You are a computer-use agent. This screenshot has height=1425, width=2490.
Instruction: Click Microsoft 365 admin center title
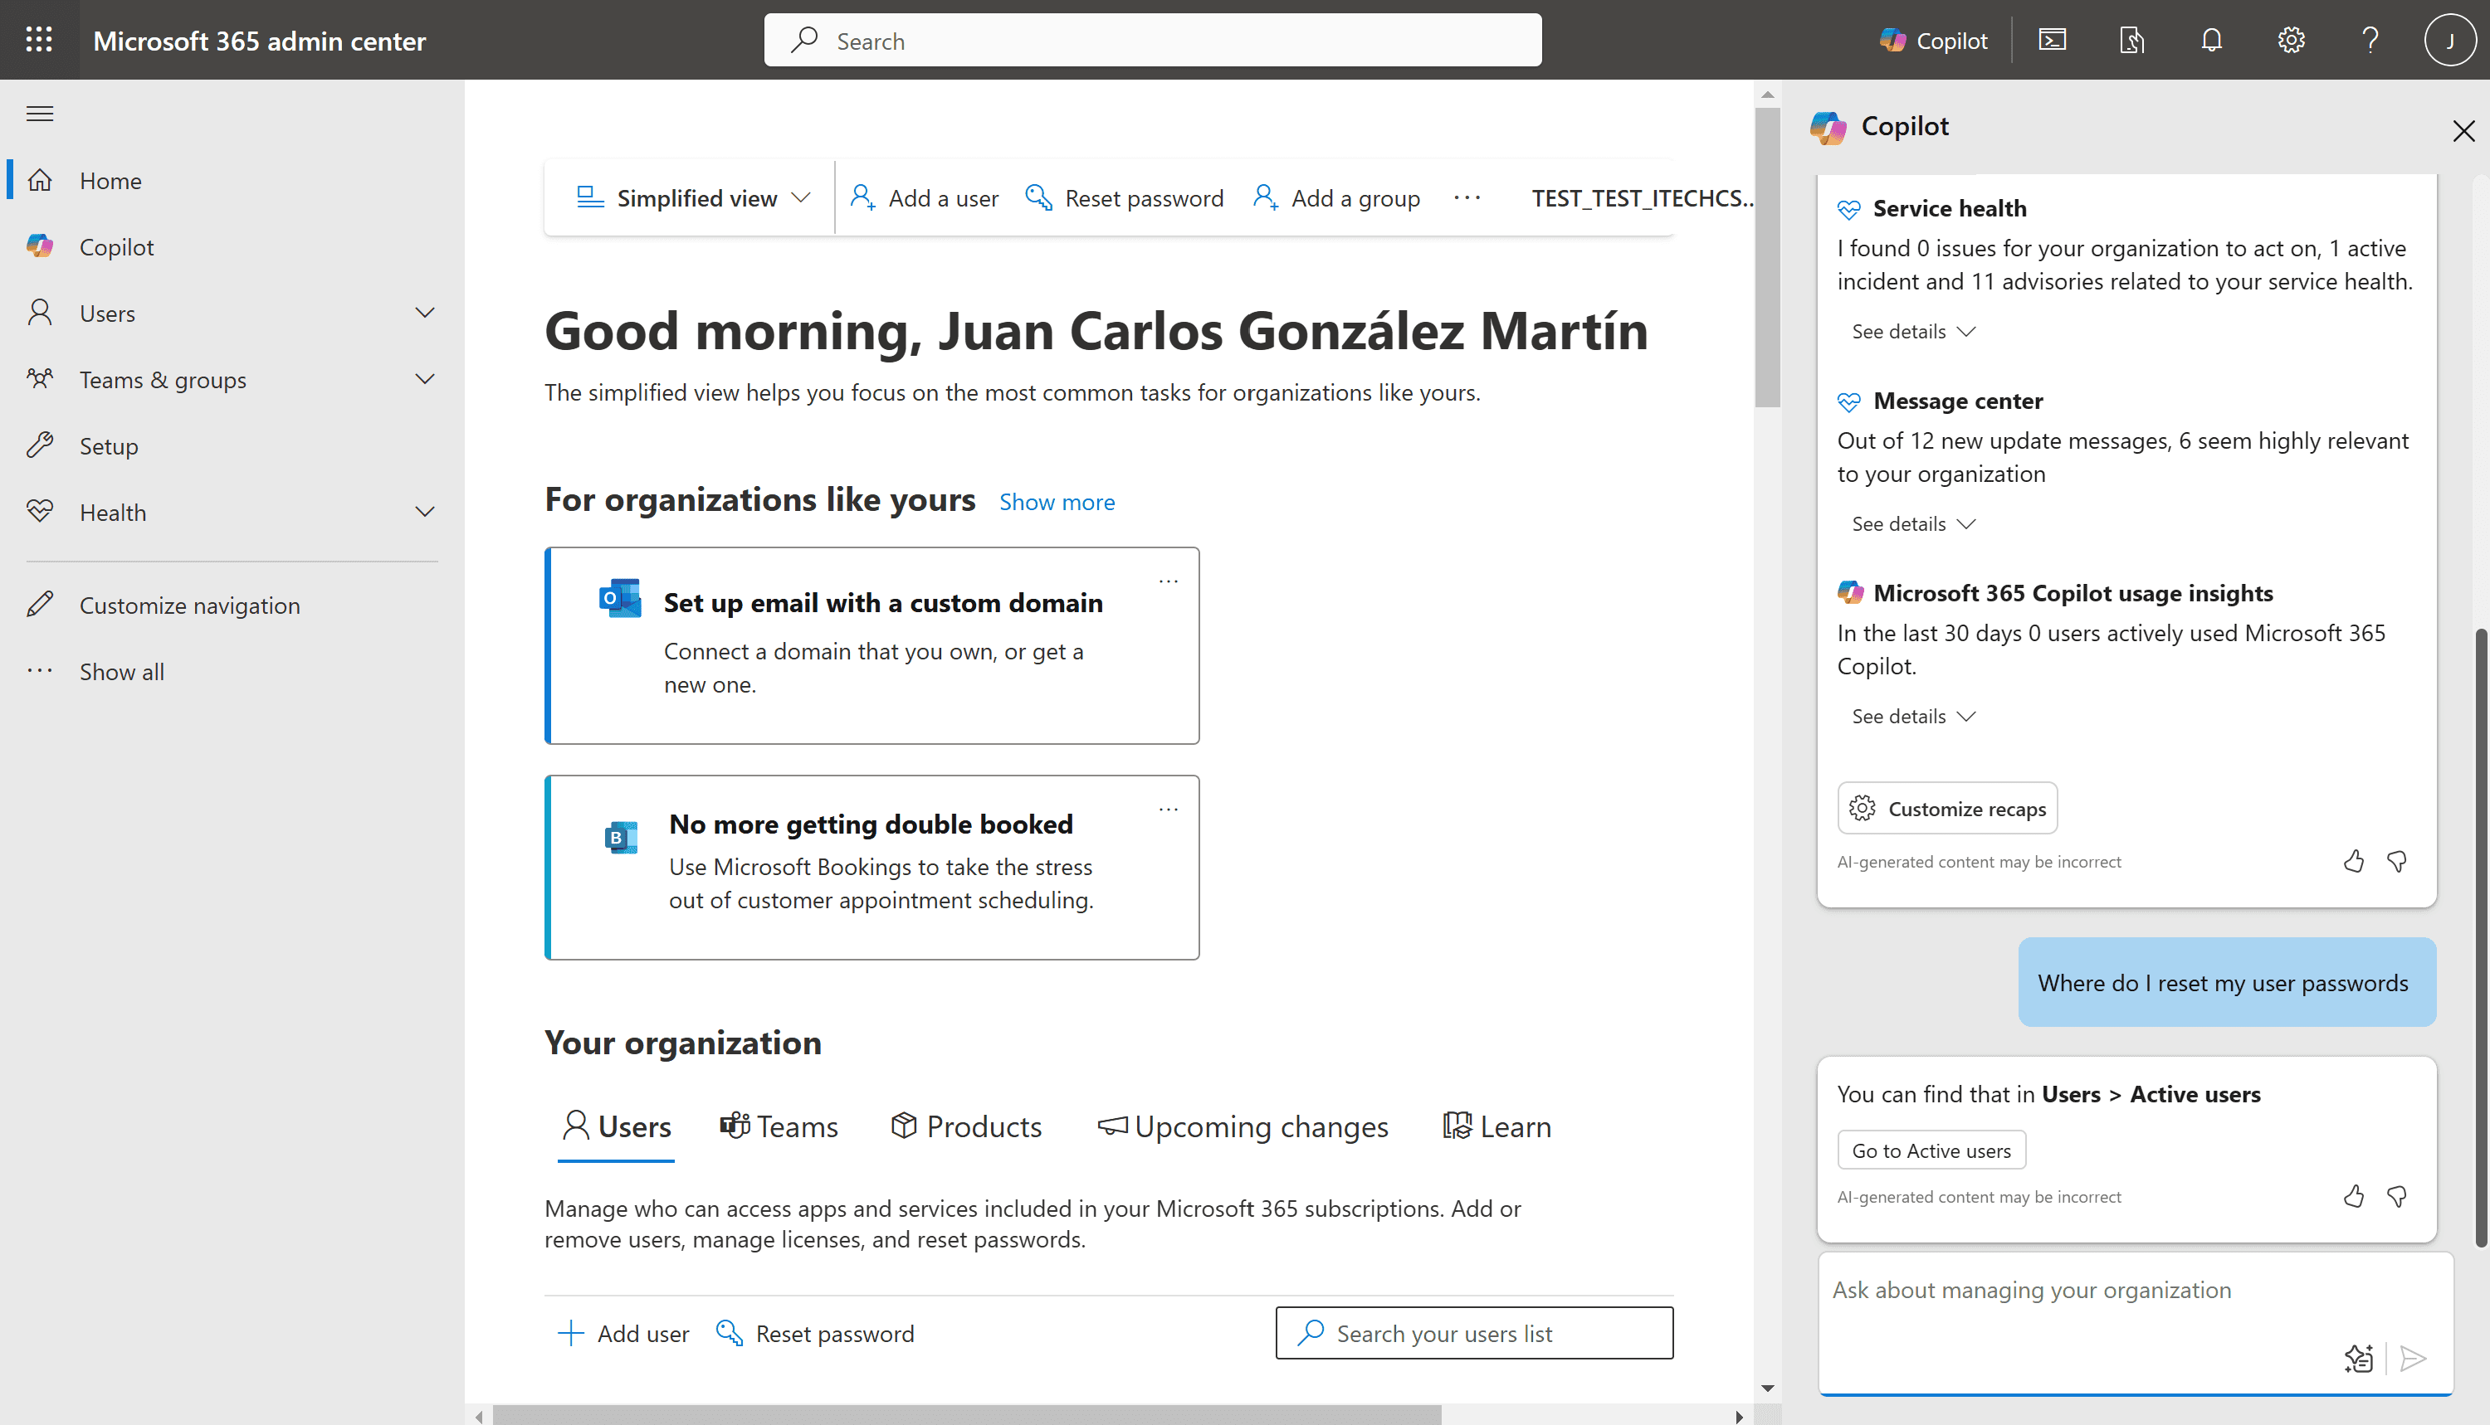(x=260, y=40)
